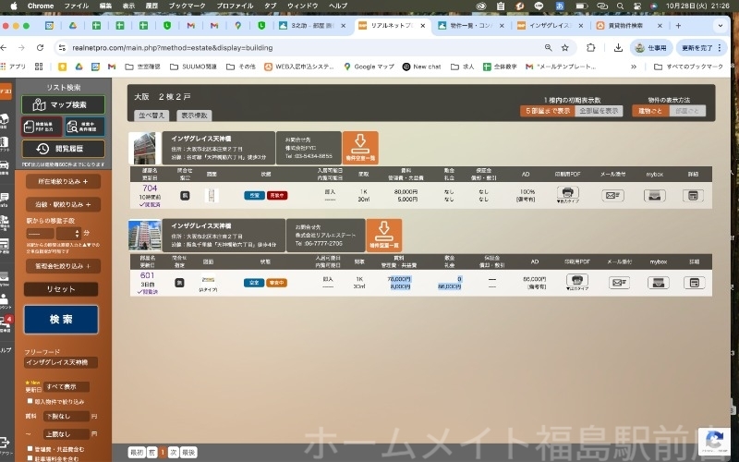Select 全部屋を表示 option
The height and width of the screenshot is (462, 739).
[599, 111]
